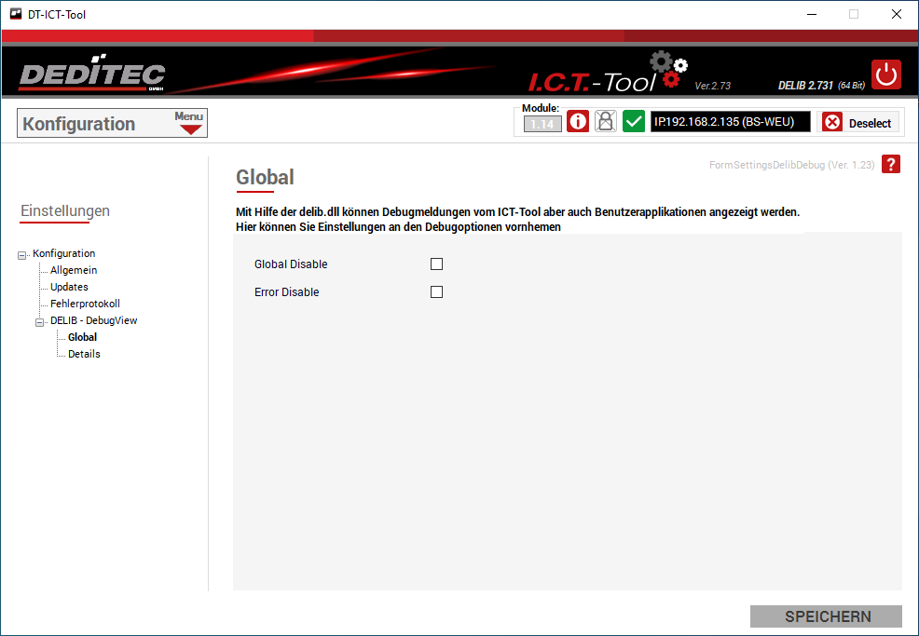919x636 pixels.
Task: Click the Deselect button
Action: tap(858, 123)
